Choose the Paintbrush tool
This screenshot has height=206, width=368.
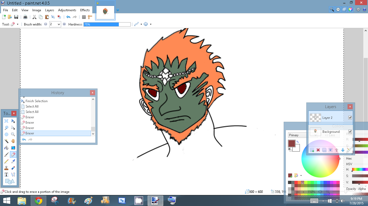pos(6,154)
